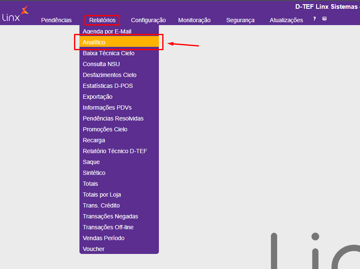Open Informações PDVs report
This screenshot has height=269, width=360.
tap(119, 108)
